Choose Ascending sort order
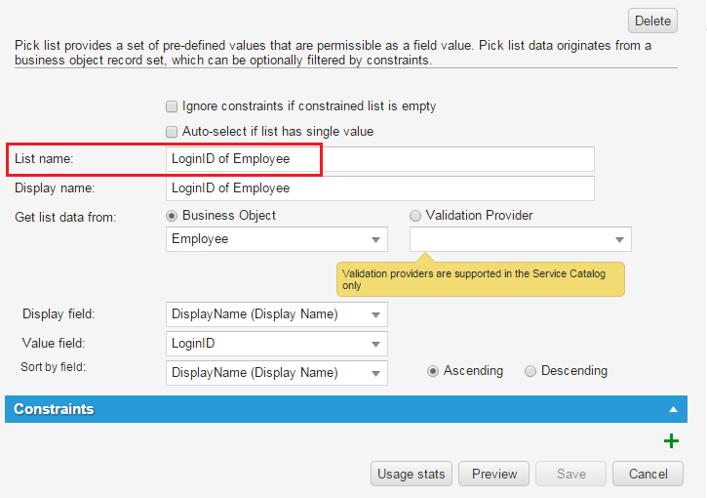This screenshot has width=707, height=498. click(x=433, y=371)
